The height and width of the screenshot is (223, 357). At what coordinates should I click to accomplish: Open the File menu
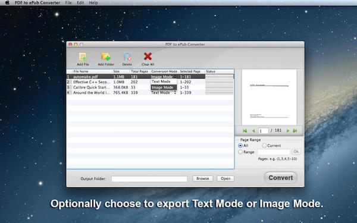[x=68, y=3]
